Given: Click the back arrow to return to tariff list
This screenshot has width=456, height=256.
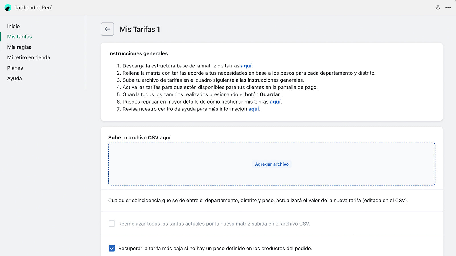Looking at the screenshot, I should coord(107,29).
